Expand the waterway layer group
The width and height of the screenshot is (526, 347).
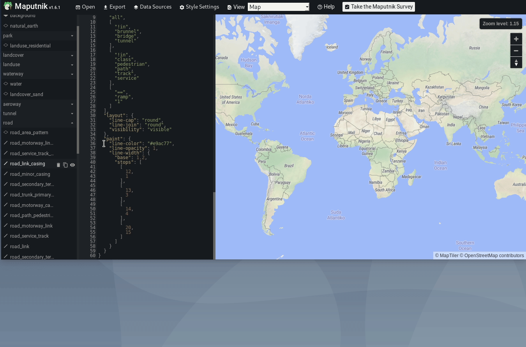point(72,74)
